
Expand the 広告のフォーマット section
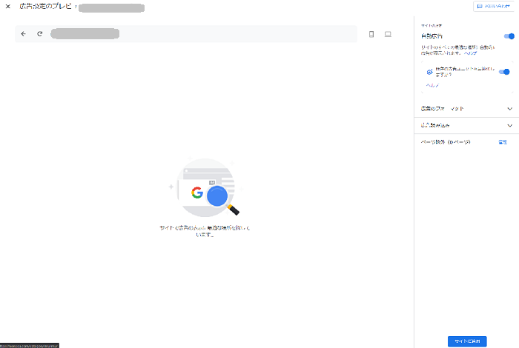[x=466, y=109]
